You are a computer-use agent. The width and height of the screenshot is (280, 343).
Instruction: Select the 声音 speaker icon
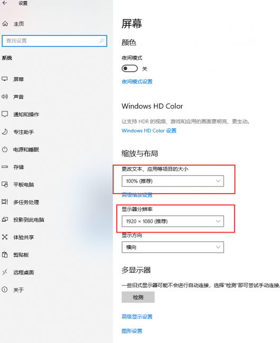(x=5, y=97)
